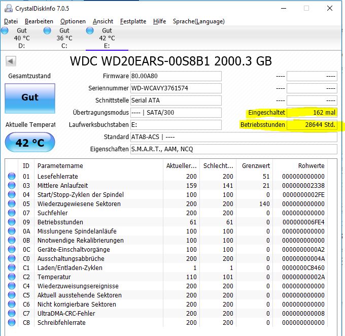
Task: Click status orb for UltraDMA-CRC-Fehler
Action: [12, 313]
